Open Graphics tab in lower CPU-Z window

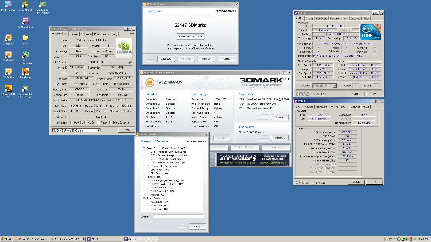tap(355, 107)
